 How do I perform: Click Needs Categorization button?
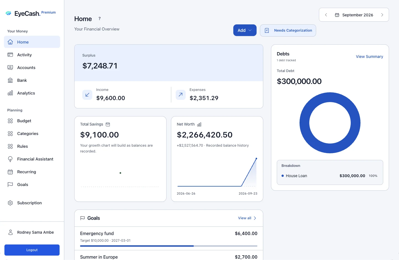[288, 30]
